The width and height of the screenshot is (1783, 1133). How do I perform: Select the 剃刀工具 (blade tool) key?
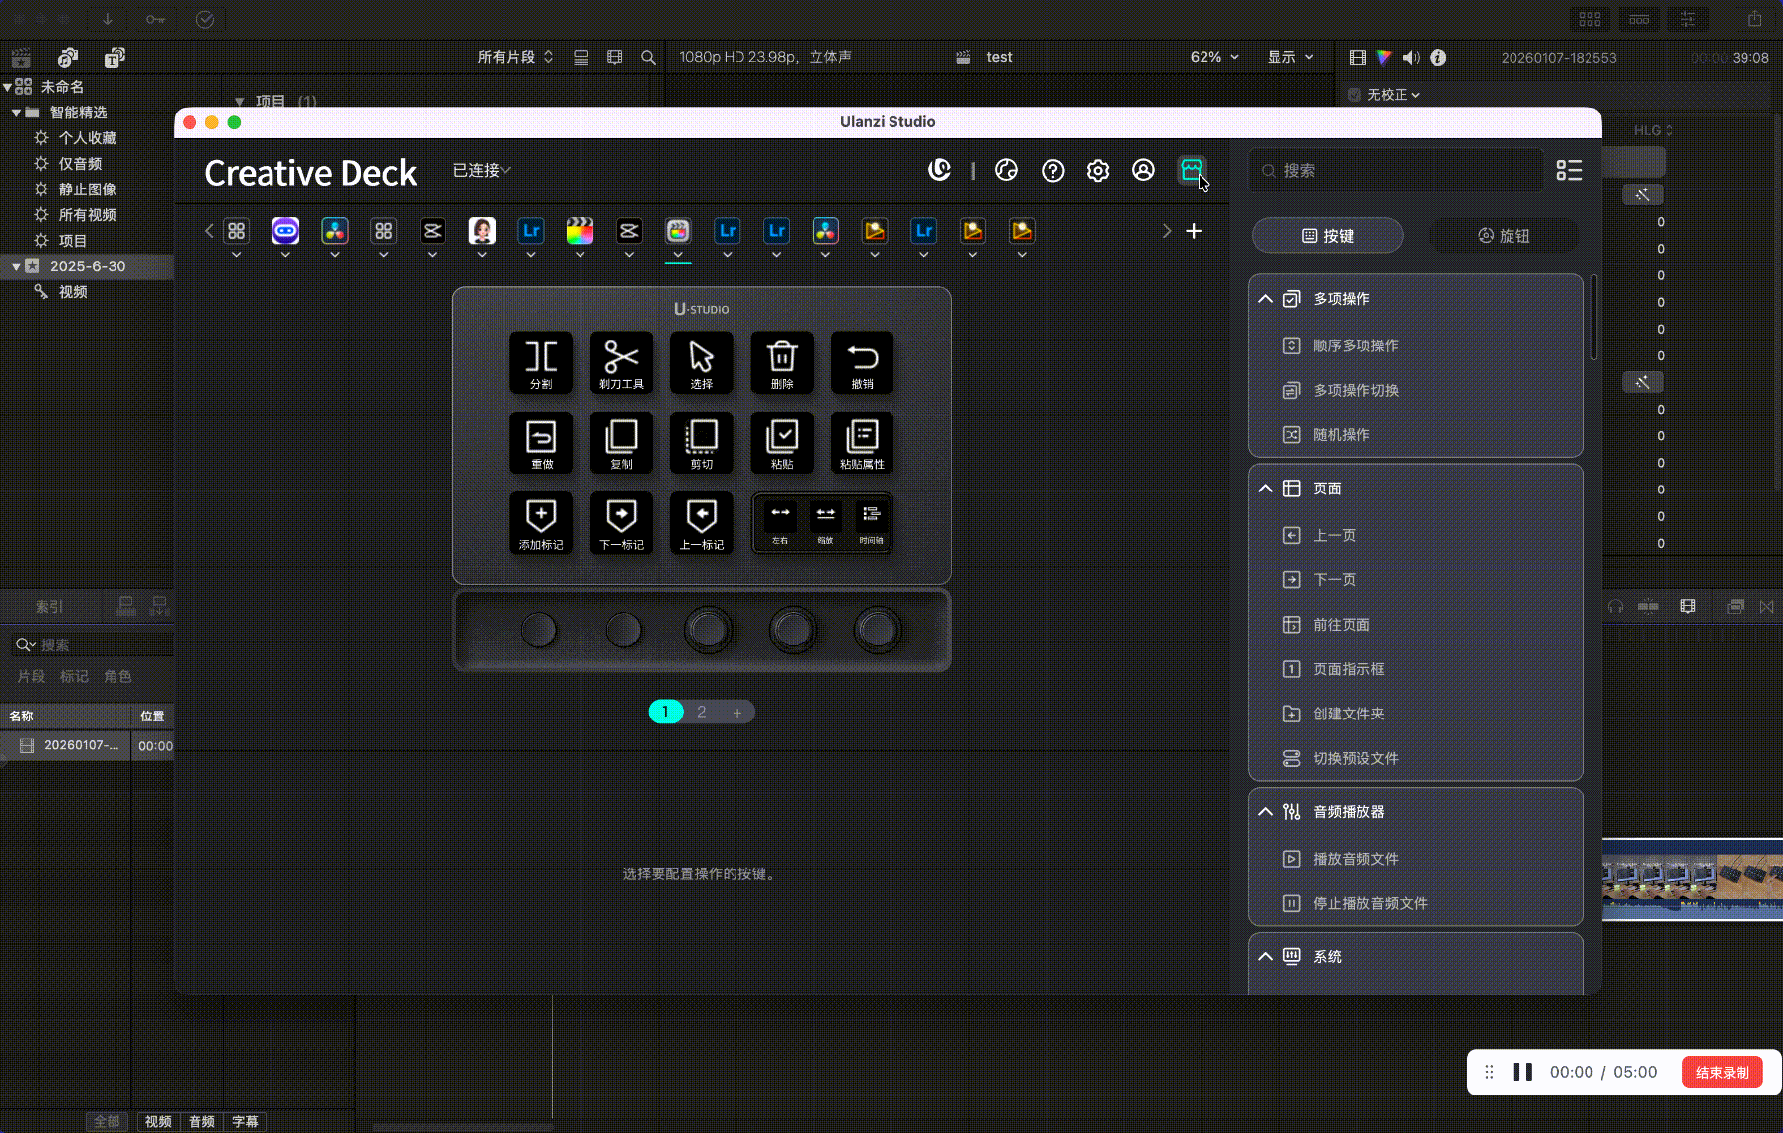pos(621,362)
